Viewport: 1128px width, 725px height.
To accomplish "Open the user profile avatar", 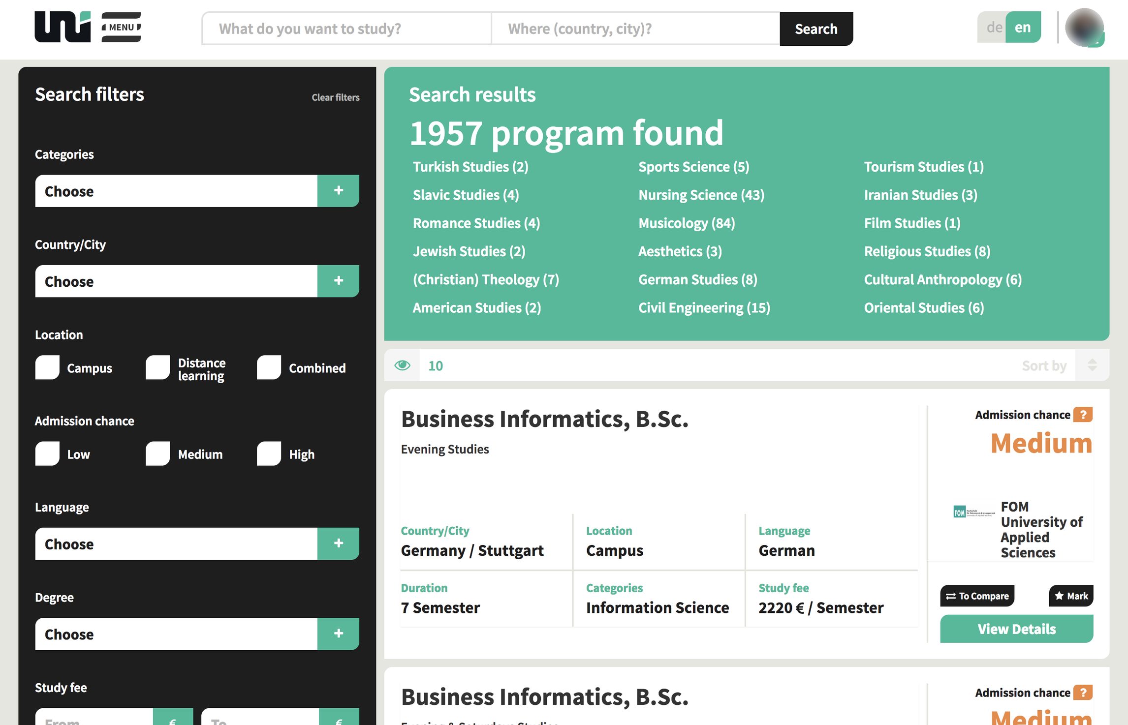I will (1084, 28).
